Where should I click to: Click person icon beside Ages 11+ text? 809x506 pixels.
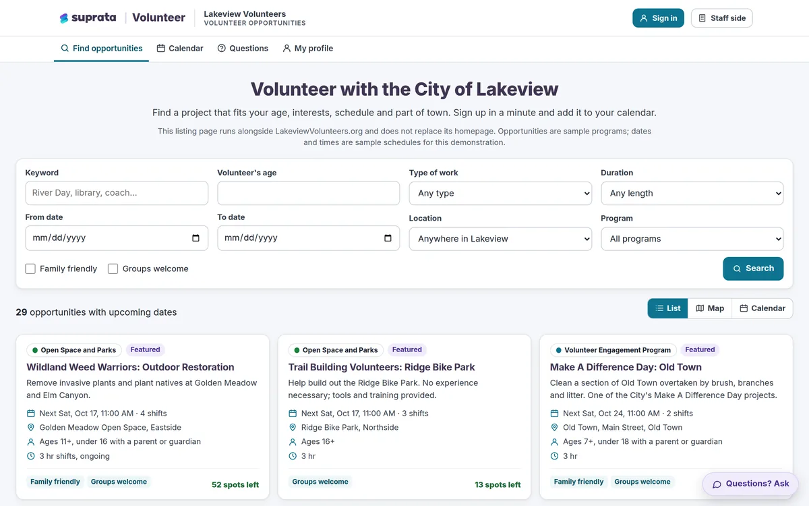[x=31, y=442]
